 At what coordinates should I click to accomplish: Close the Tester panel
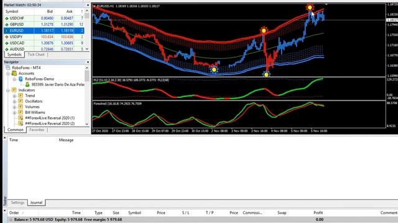[x=4, y=138]
